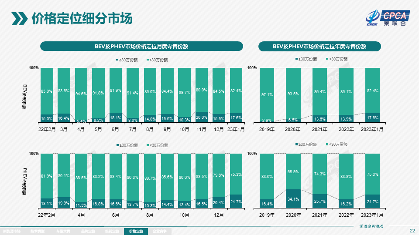This screenshot has width=419, height=235.
Task: Select the active 价格定位 tab
Action: [136, 232]
